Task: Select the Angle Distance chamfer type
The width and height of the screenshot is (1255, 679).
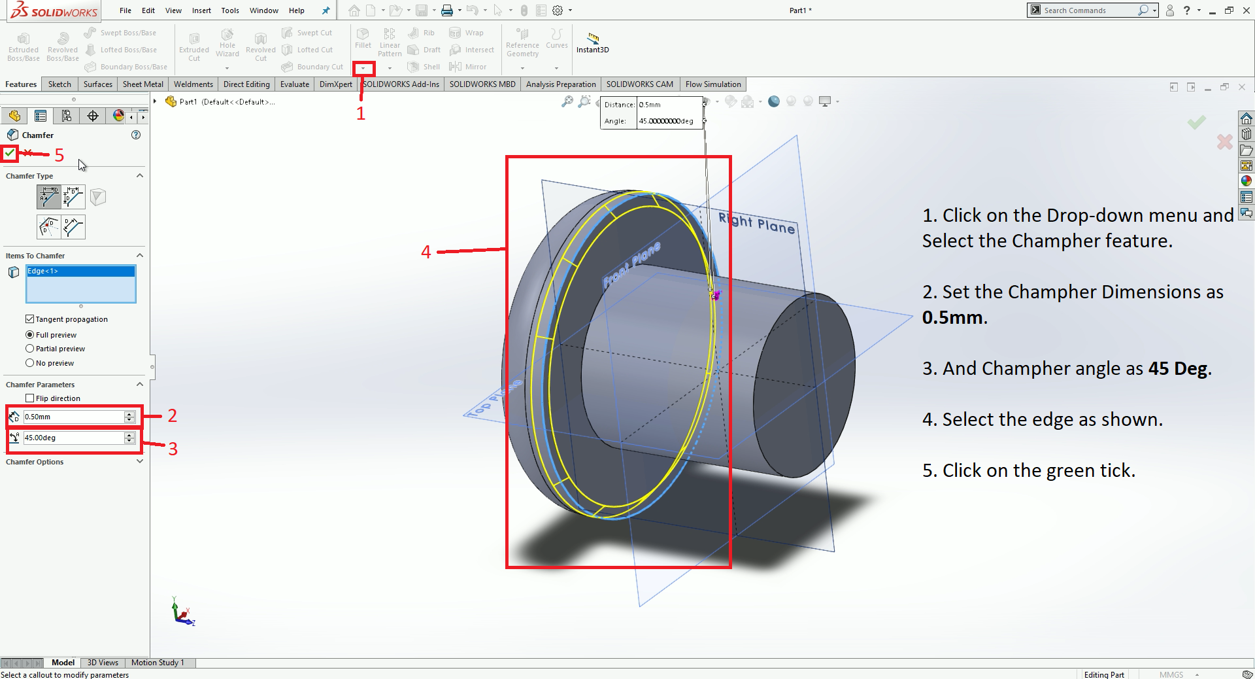Action: coord(49,197)
